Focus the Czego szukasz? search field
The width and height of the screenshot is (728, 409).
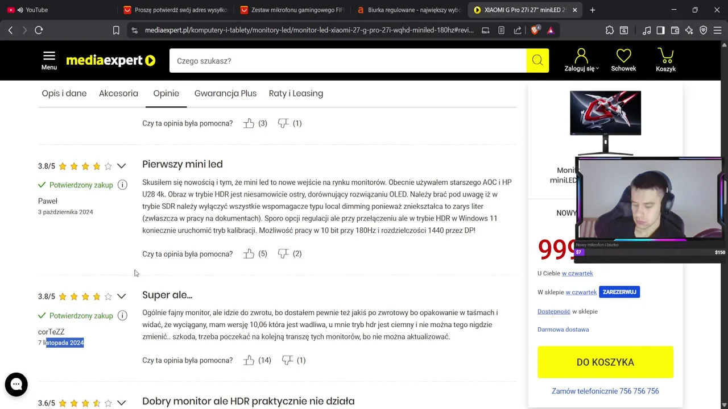[x=348, y=60]
